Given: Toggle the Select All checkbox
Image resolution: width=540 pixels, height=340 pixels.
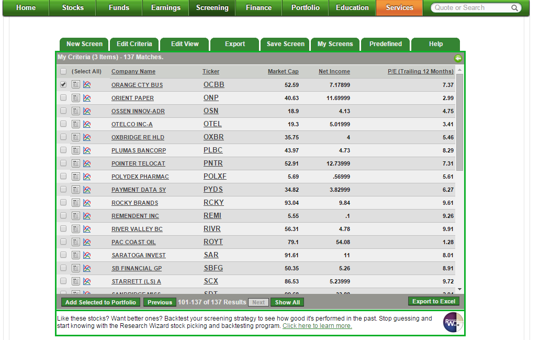Looking at the screenshot, I should click(63, 71).
